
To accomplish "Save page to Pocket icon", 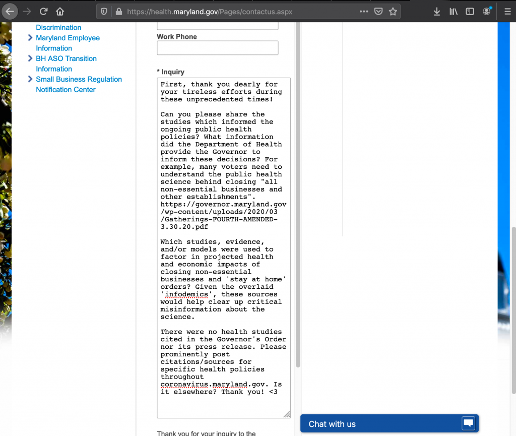I will (378, 12).
